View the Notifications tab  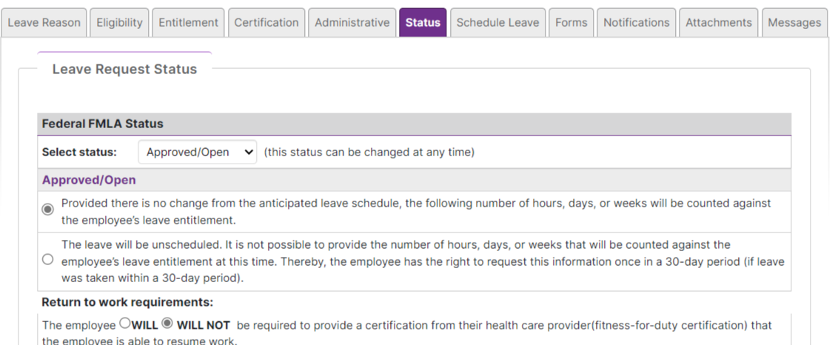[637, 23]
